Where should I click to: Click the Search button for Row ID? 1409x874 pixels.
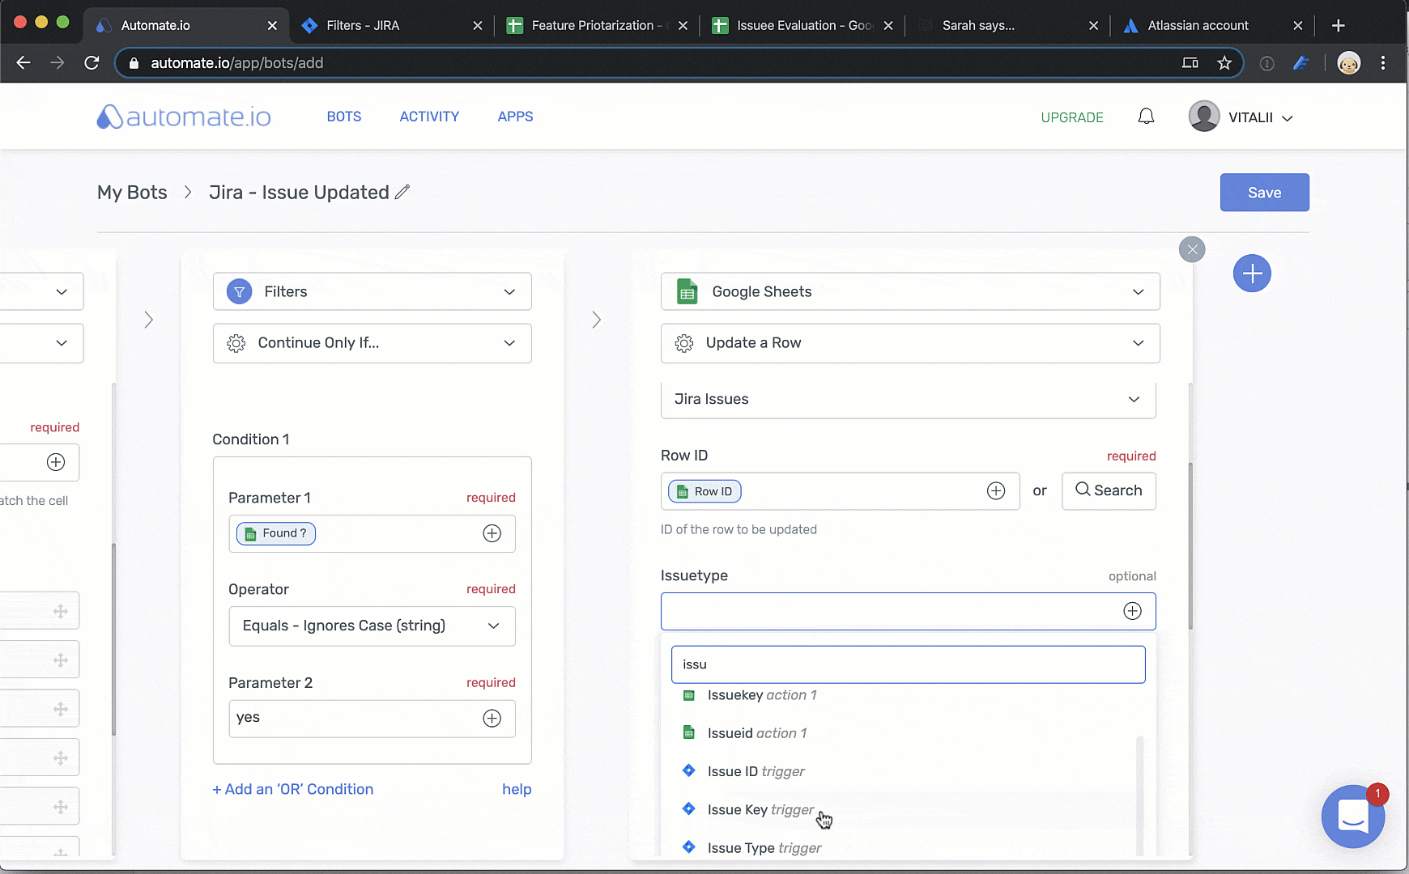tap(1109, 490)
